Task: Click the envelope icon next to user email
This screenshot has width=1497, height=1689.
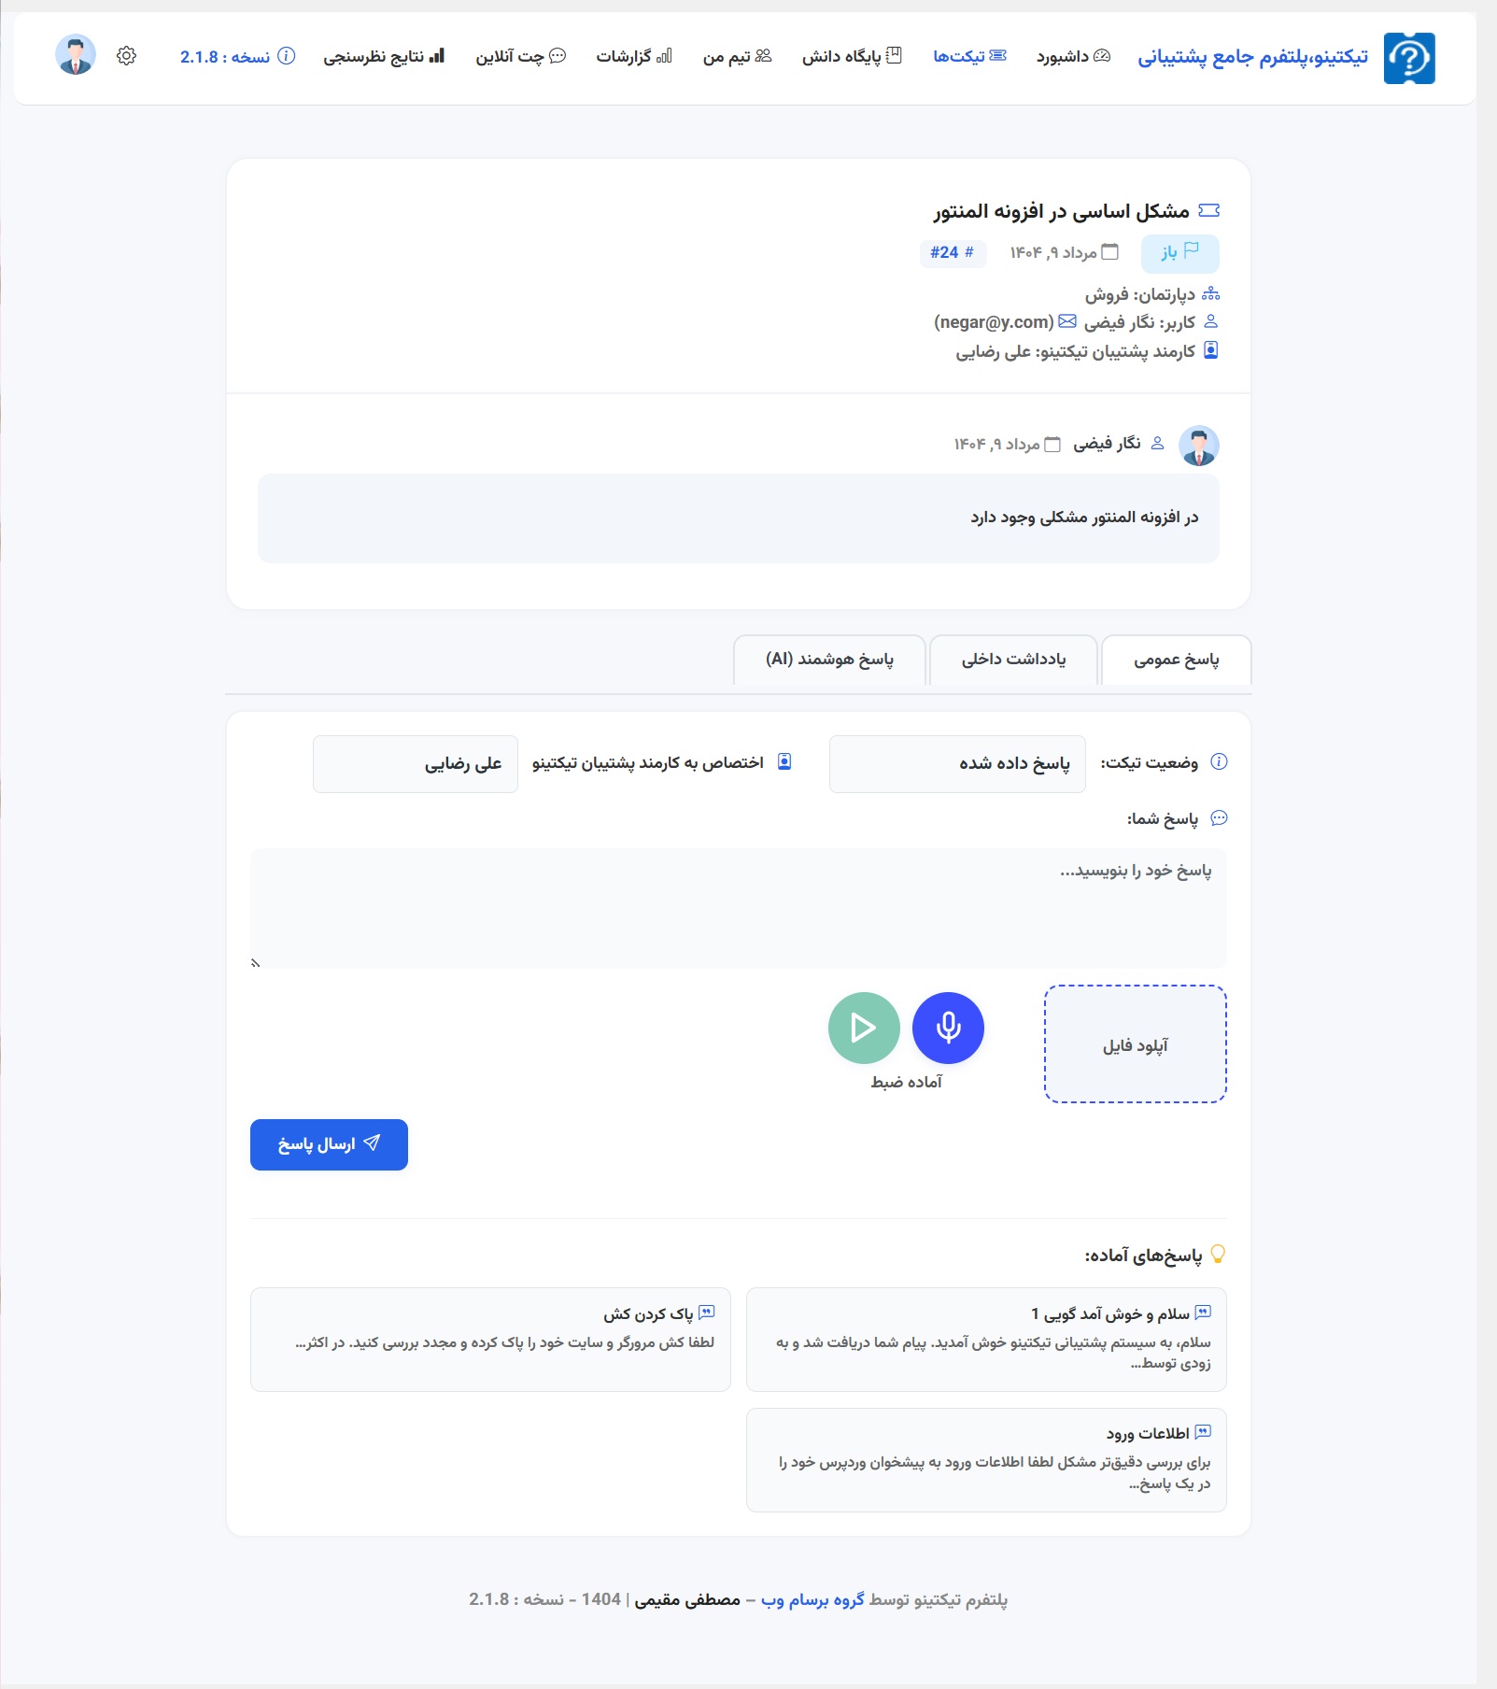Action: pyautogui.click(x=1067, y=321)
